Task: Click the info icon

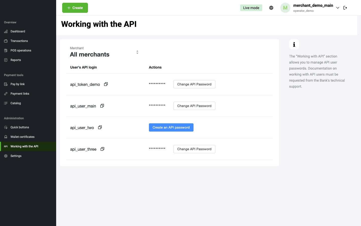Action: point(294,44)
